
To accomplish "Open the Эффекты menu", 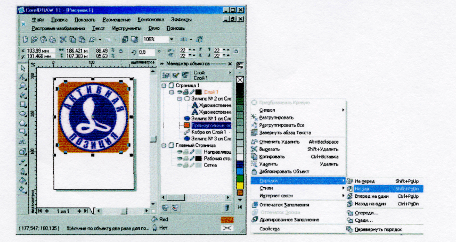I will coord(181,20).
